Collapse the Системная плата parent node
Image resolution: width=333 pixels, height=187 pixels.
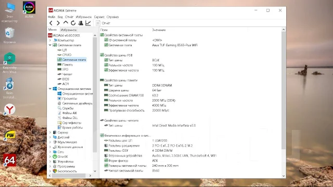click(x=50, y=45)
